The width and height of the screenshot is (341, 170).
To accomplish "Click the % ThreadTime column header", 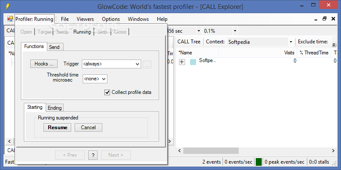I will pos(314,53).
